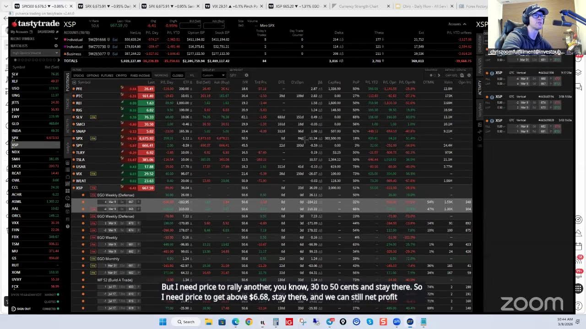Open Google Chrome from taskbar

[x=249, y=322]
